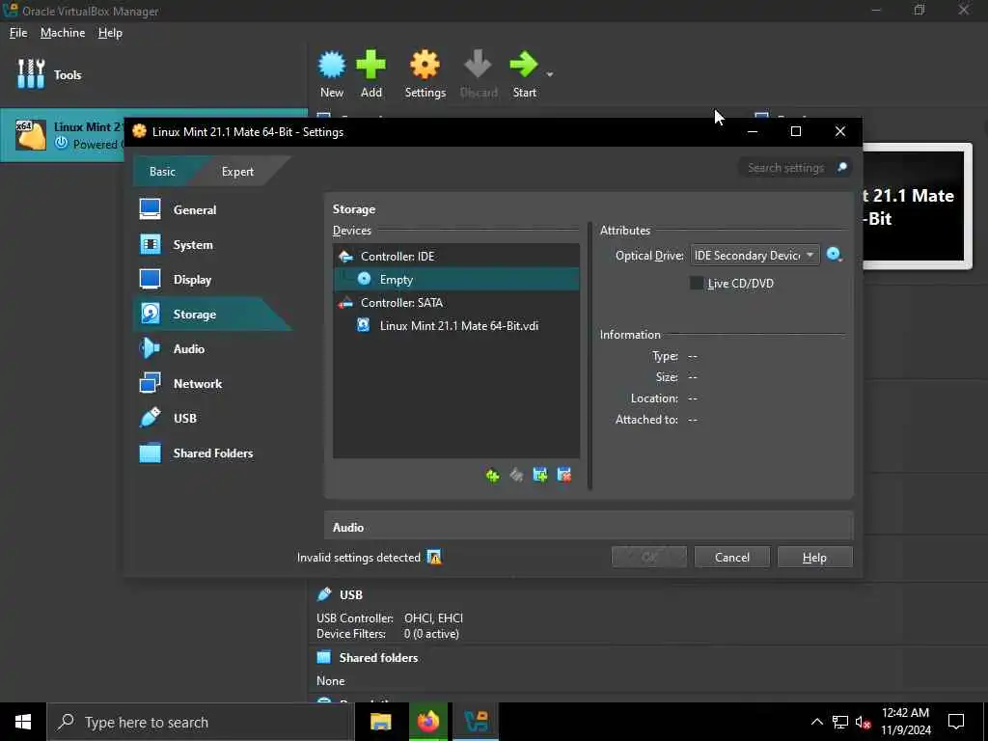Open the Audio settings category

pos(213,348)
